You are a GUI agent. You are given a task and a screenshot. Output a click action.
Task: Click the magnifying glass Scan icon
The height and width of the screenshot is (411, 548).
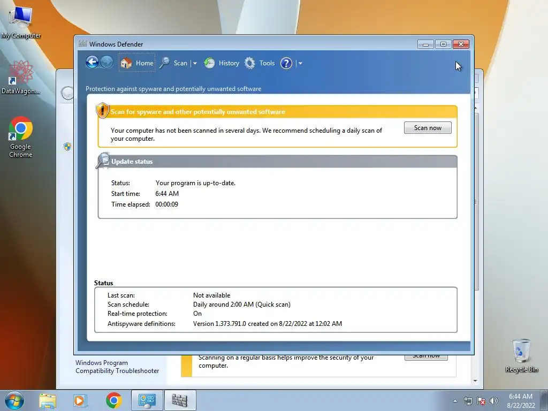[x=165, y=63]
